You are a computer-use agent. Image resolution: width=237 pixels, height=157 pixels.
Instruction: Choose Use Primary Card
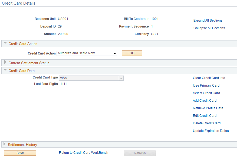coord(206,86)
